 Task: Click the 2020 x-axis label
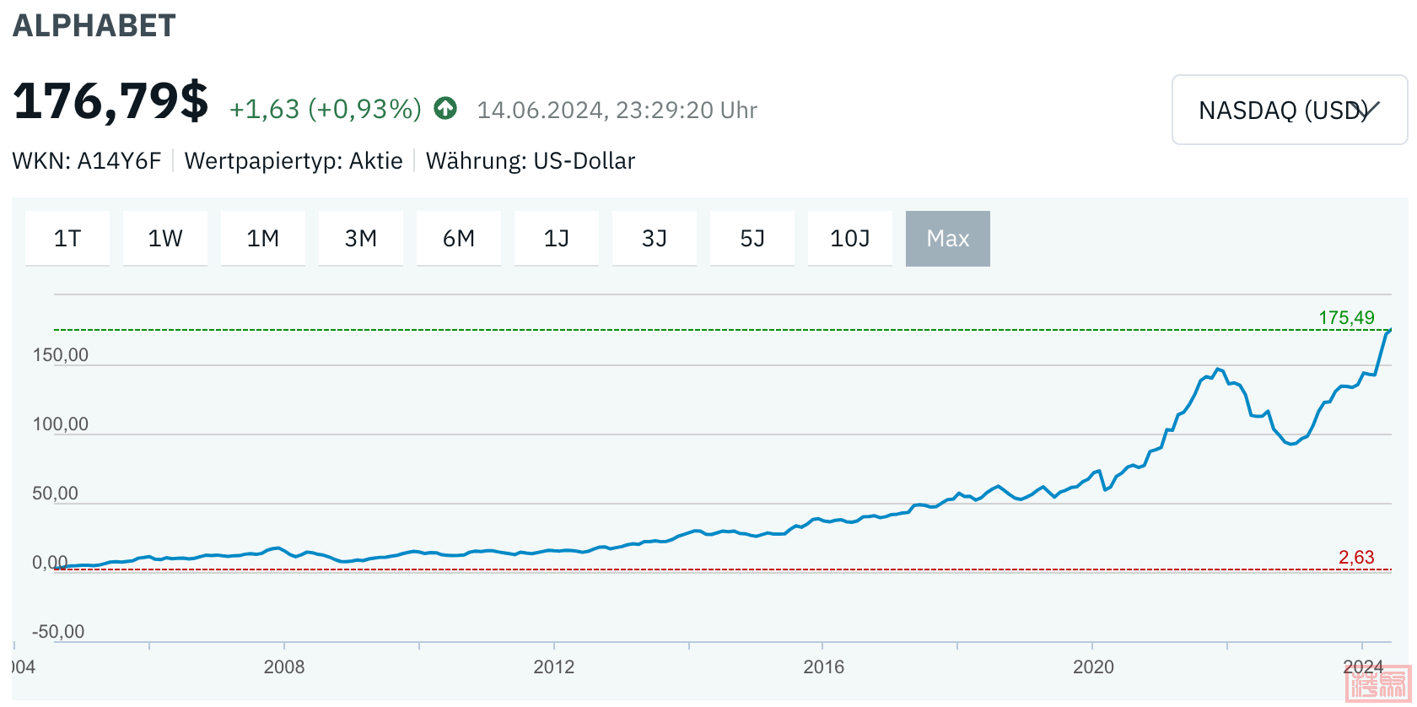point(1093,667)
